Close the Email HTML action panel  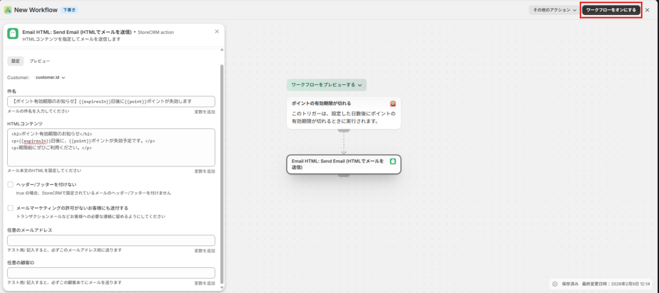pyautogui.click(x=217, y=31)
